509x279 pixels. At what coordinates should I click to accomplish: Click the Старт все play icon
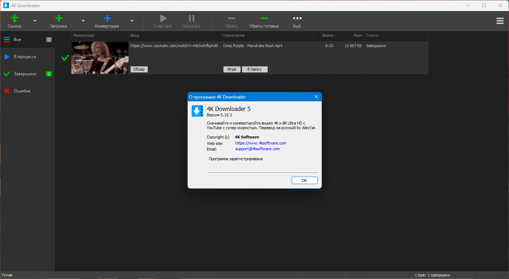coord(163,18)
